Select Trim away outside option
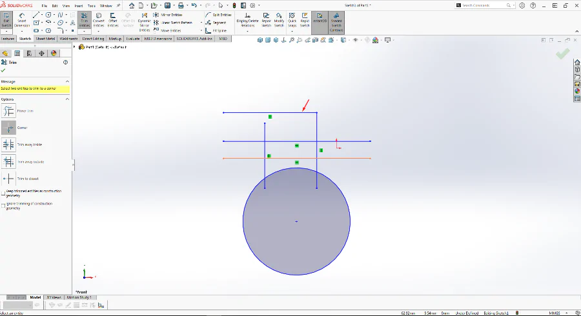 pos(8,162)
